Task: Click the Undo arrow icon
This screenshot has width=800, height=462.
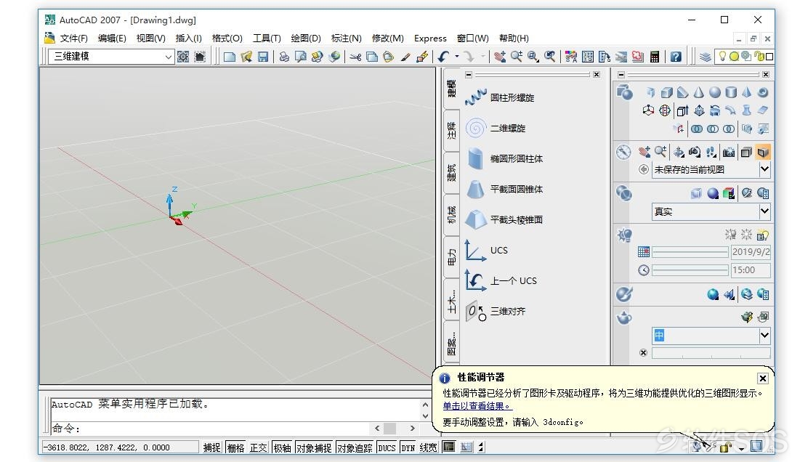Action: 443,57
